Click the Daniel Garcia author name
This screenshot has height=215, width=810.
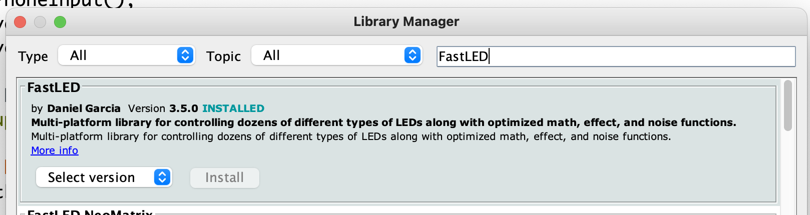(x=84, y=108)
